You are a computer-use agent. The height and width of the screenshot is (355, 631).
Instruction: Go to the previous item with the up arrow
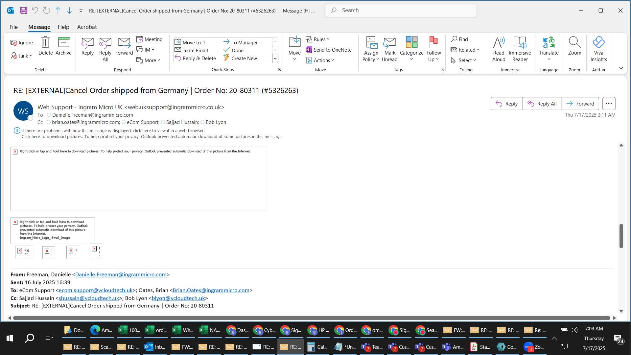click(x=58, y=11)
